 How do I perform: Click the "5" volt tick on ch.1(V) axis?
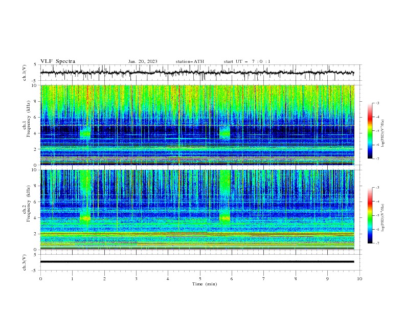tap(36, 64)
